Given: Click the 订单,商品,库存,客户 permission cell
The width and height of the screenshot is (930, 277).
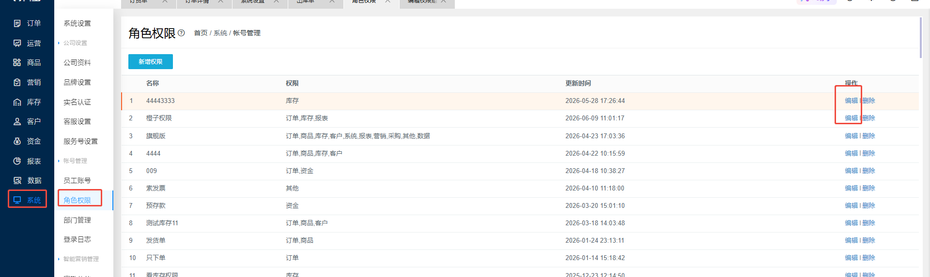Looking at the screenshot, I should 314,153.
